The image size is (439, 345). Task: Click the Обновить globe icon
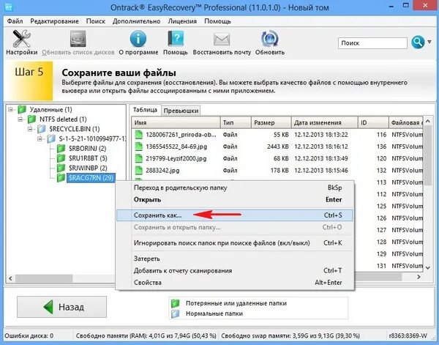click(x=269, y=39)
